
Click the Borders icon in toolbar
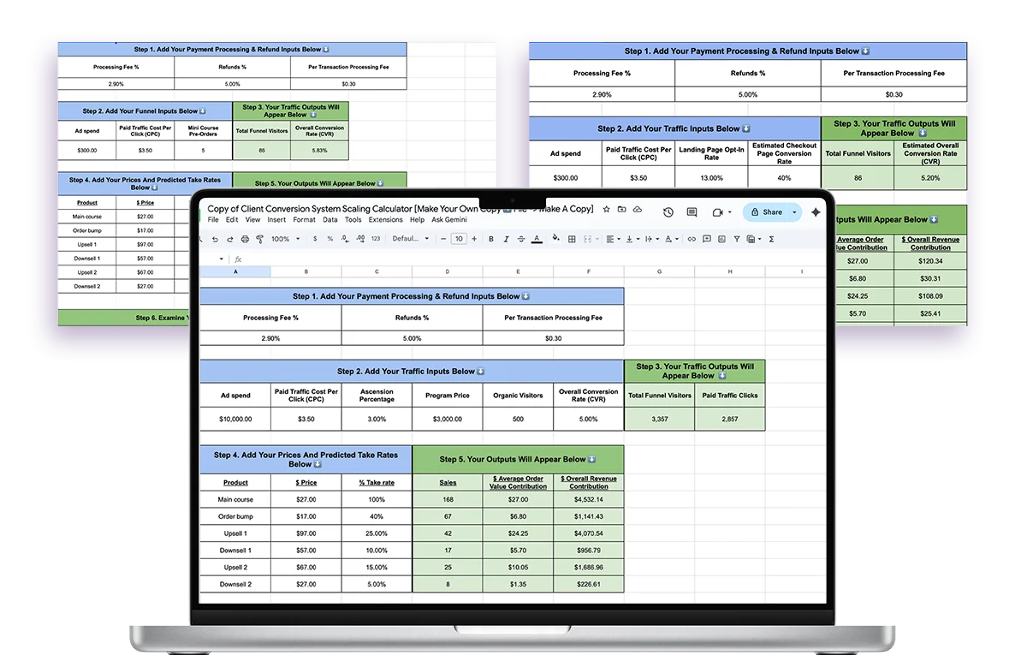(572, 239)
